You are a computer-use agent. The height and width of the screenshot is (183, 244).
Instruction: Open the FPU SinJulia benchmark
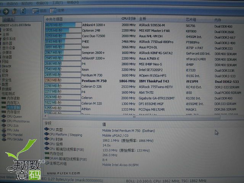[15, 139]
